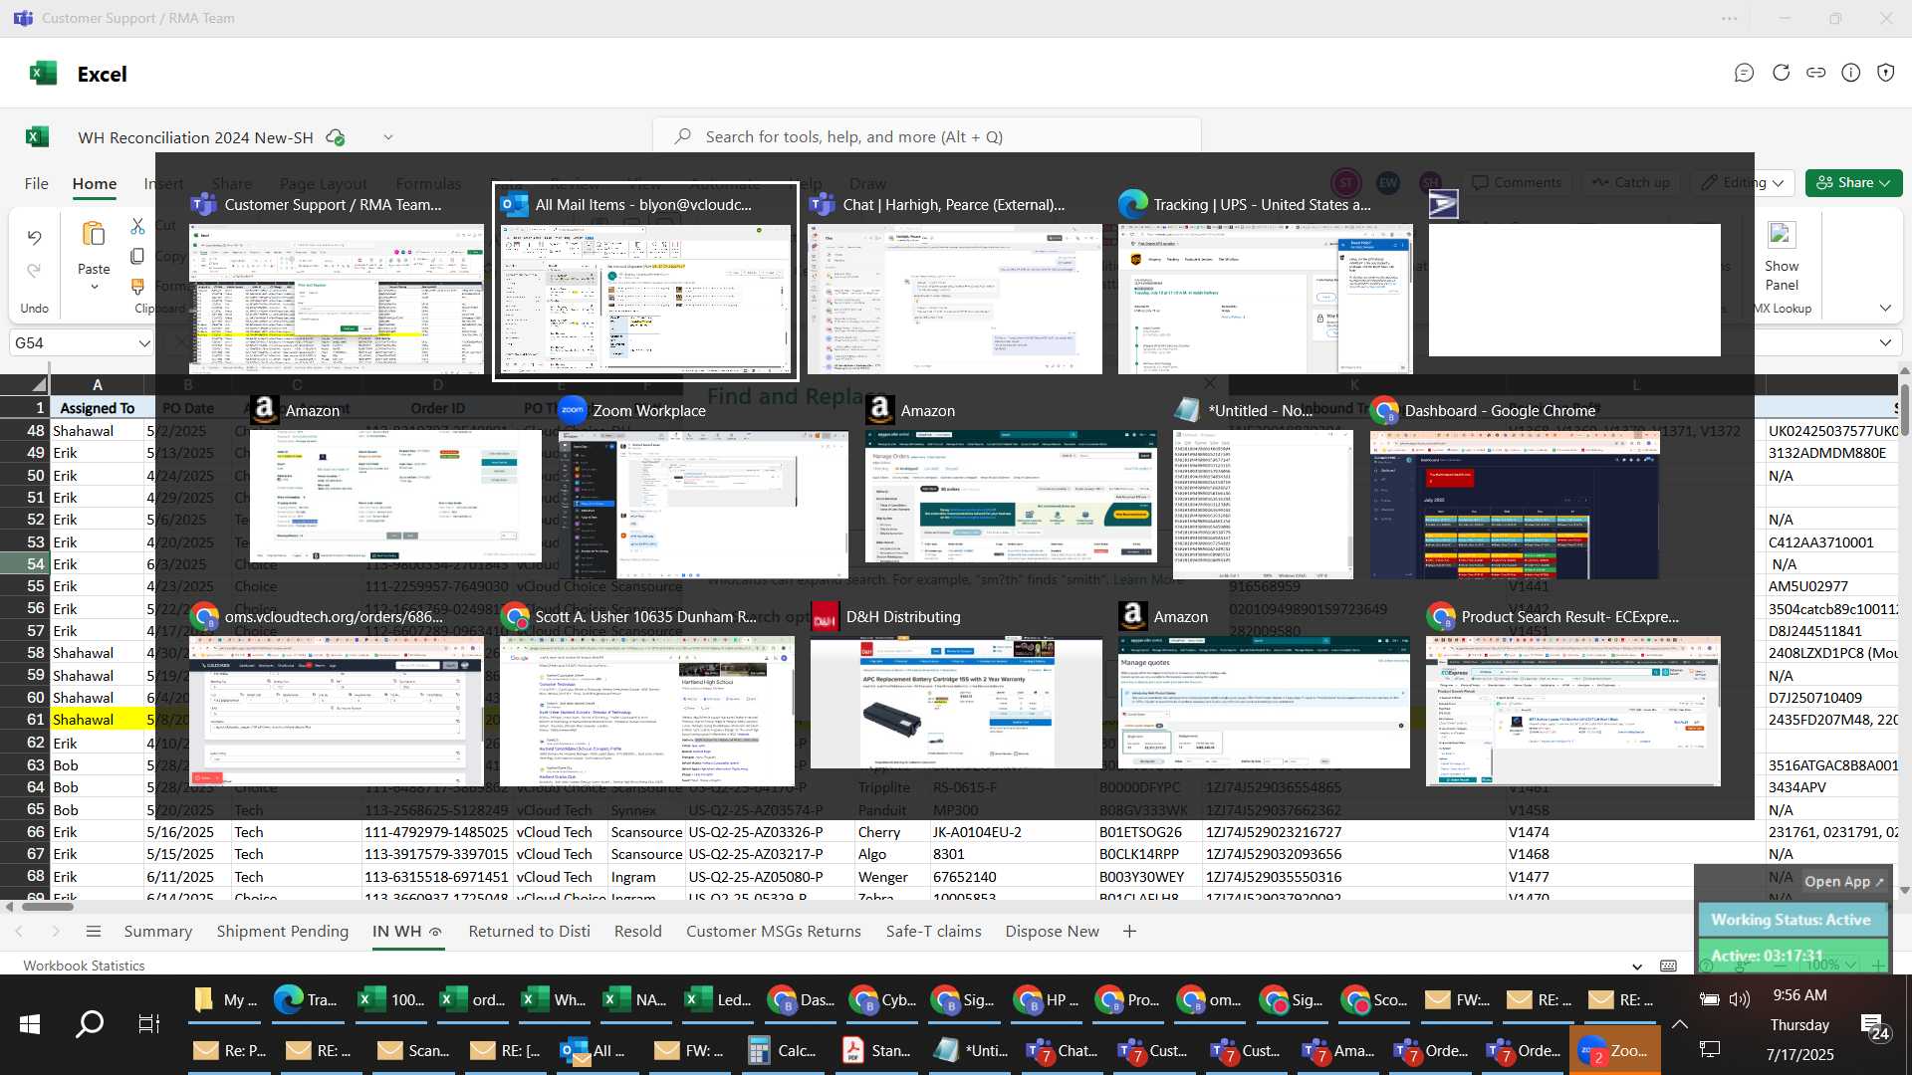Image resolution: width=1912 pixels, height=1075 pixels.
Task: Click the Cut scissors icon
Action: 137,226
